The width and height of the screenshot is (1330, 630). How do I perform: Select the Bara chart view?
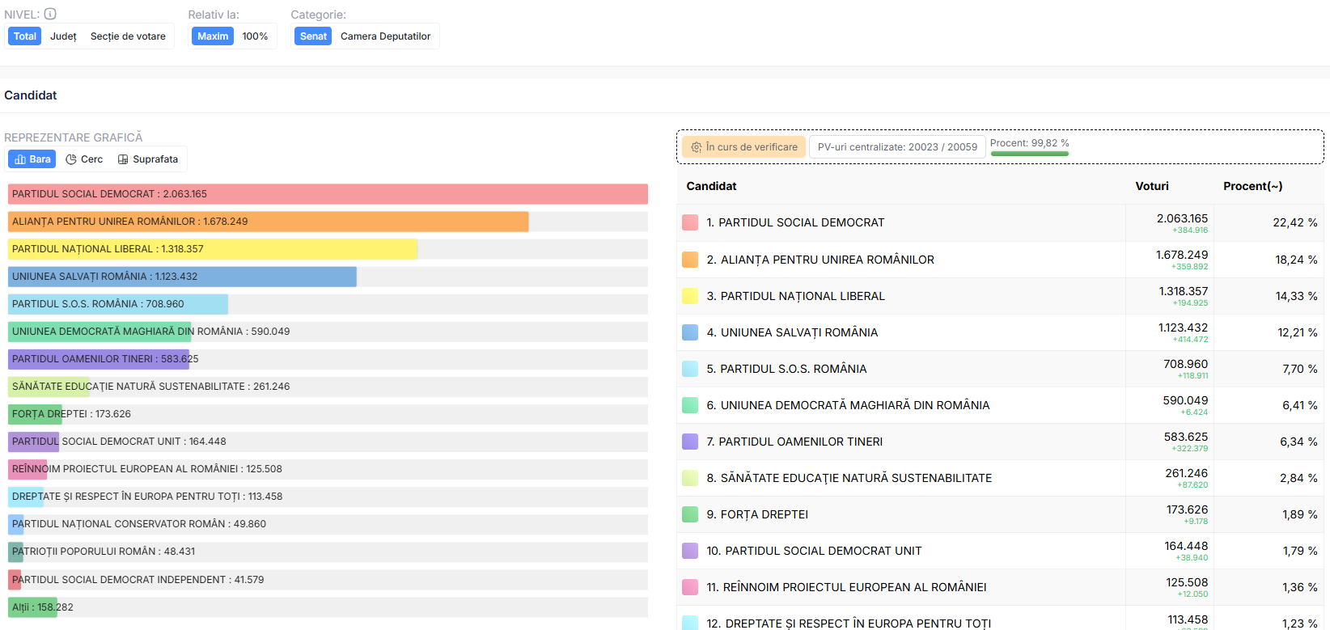tap(32, 159)
